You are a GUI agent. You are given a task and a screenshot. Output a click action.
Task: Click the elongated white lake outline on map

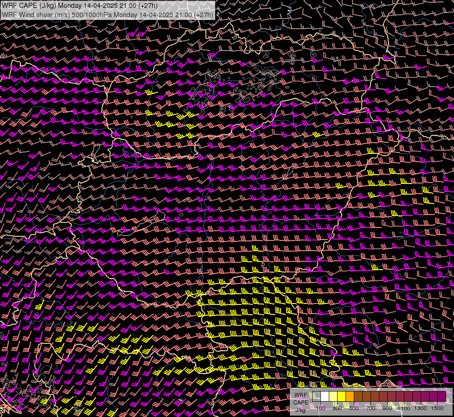pos(141,224)
